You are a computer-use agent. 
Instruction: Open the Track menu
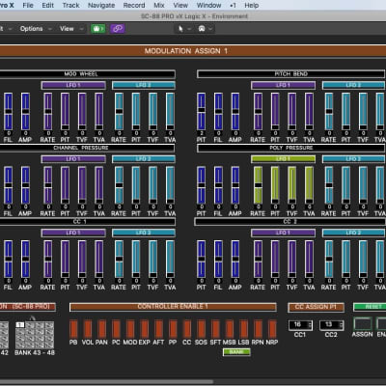pos(70,6)
